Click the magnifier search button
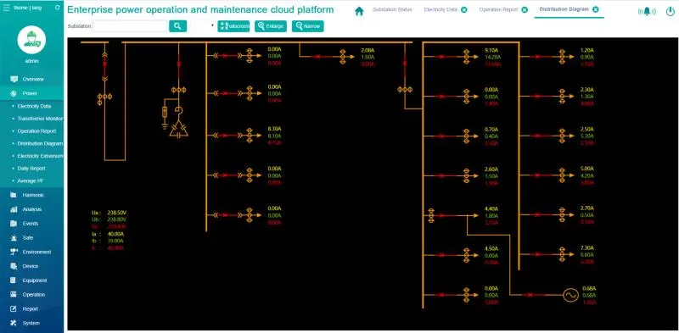 [x=177, y=26]
